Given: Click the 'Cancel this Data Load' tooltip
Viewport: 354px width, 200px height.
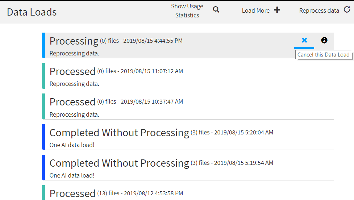Looking at the screenshot, I should click(324, 55).
